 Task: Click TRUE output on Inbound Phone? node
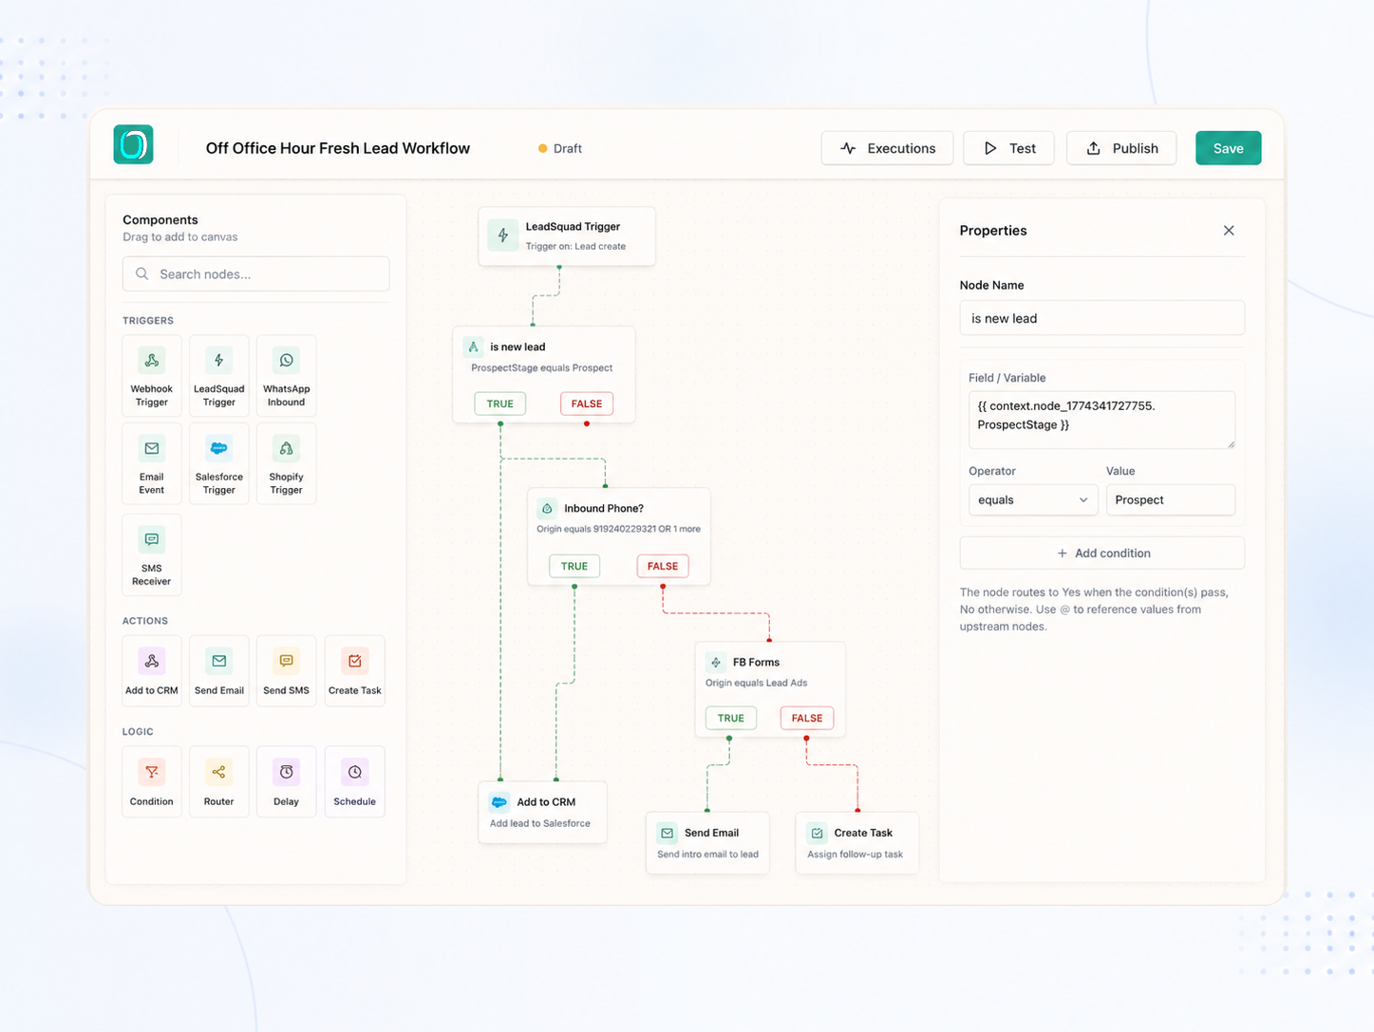pyautogui.click(x=574, y=566)
